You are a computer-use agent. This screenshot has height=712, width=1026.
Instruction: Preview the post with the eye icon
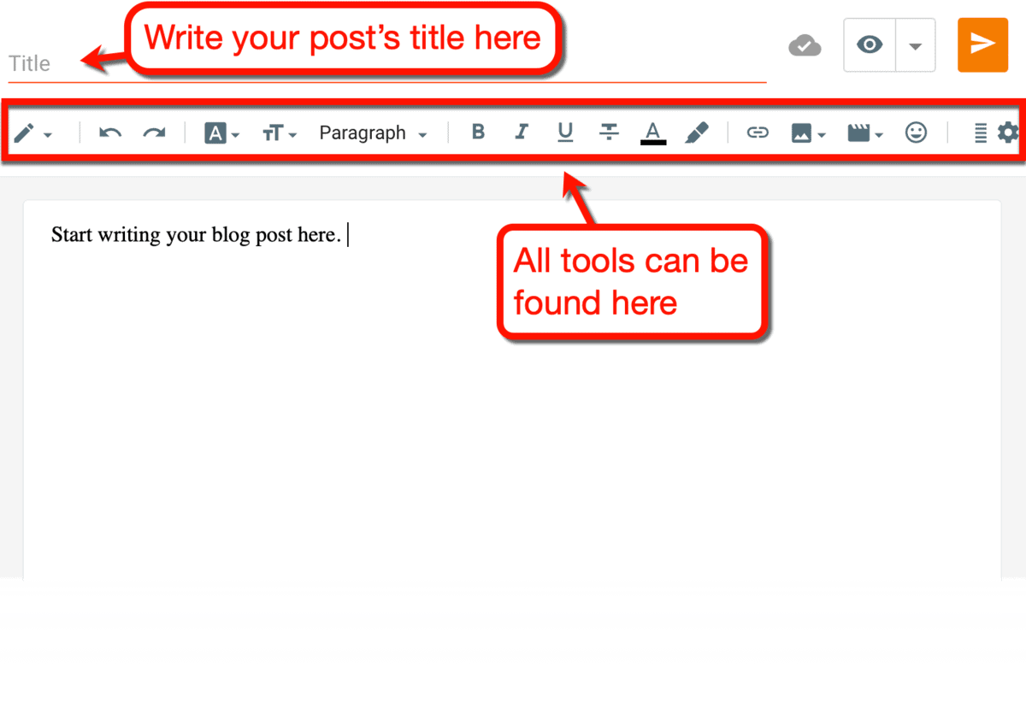click(x=870, y=44)
